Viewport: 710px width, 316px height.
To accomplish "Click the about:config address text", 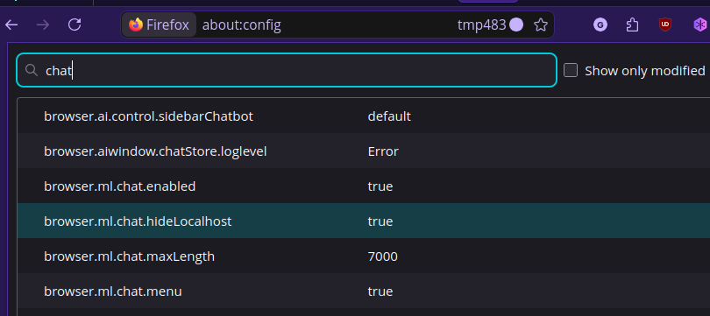I will click(241, 25).
